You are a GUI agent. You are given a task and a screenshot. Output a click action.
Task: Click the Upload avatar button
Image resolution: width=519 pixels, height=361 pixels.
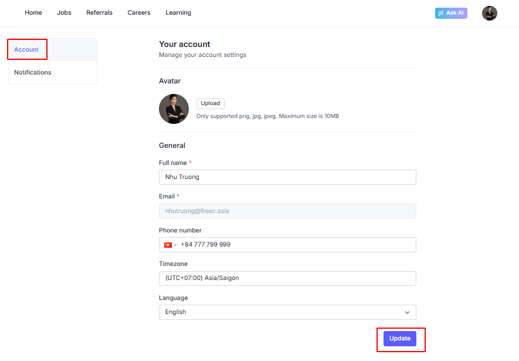[x=210, y=103]
